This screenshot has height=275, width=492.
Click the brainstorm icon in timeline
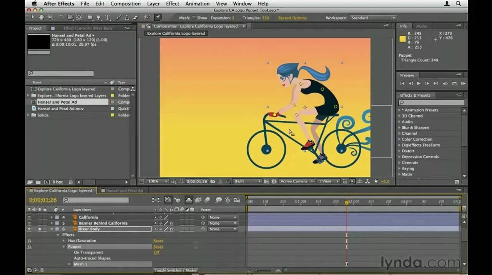pos(219,200)
